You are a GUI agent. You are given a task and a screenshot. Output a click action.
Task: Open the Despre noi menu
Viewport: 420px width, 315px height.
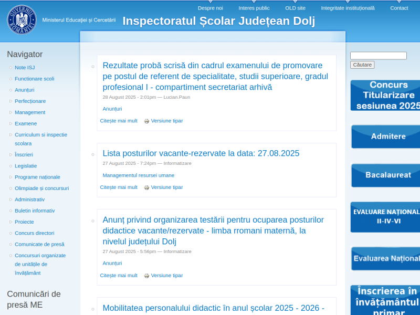pyautogui.click(x=210, y=8)
